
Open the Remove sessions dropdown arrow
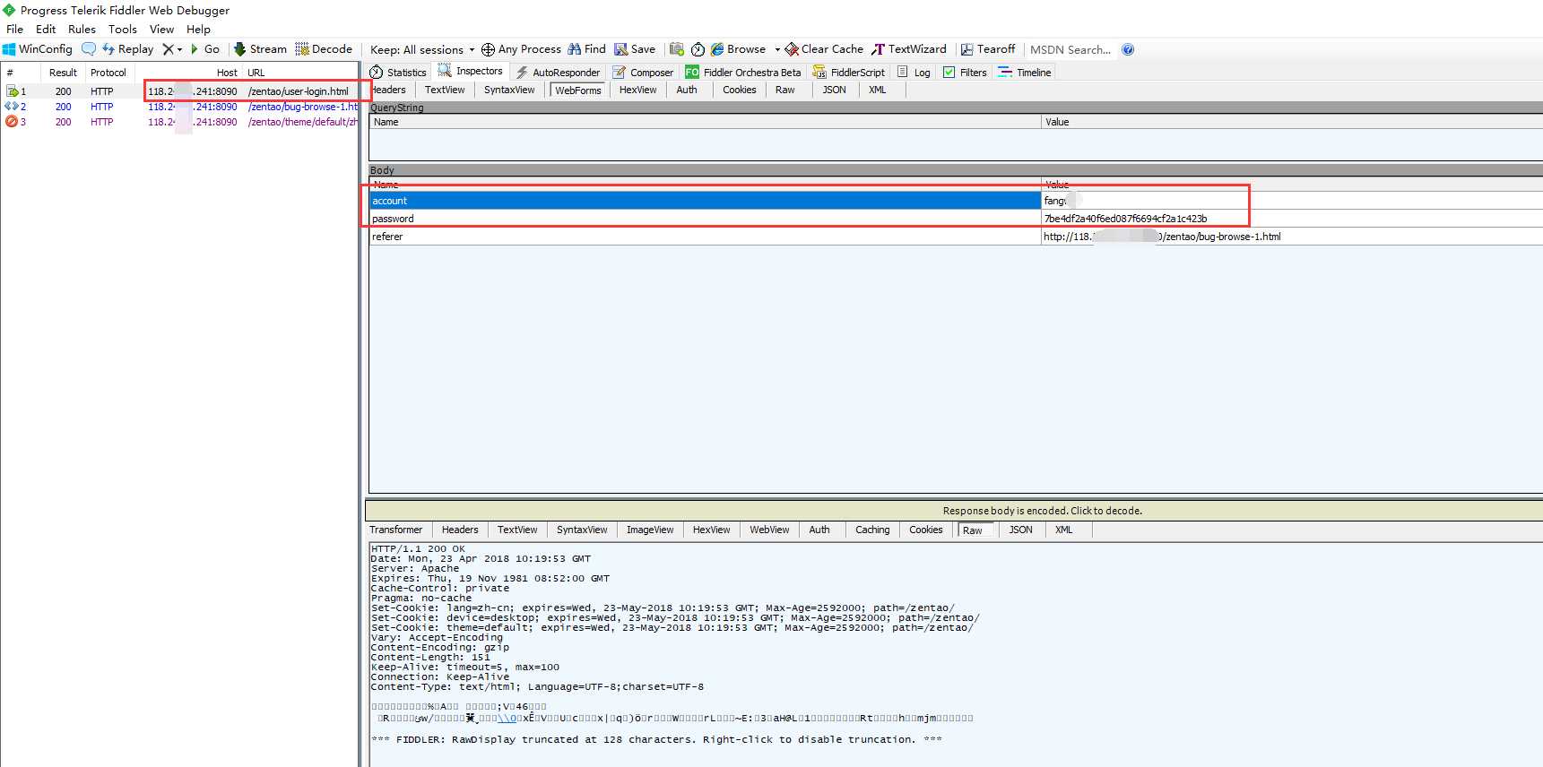tap(179, 50)
